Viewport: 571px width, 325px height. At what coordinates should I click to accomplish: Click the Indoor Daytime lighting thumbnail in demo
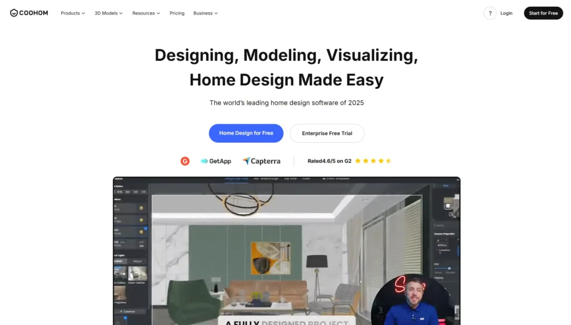pos(137,273)
